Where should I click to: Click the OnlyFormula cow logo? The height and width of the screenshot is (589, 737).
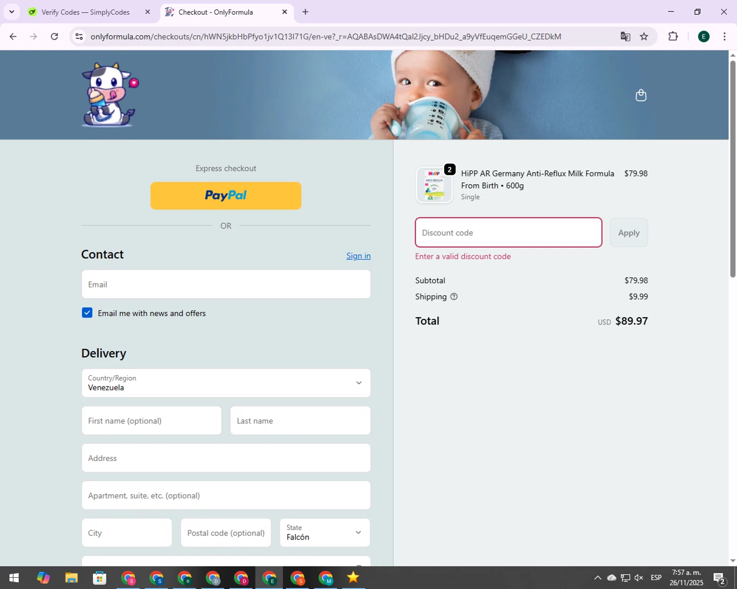(110, 95)
